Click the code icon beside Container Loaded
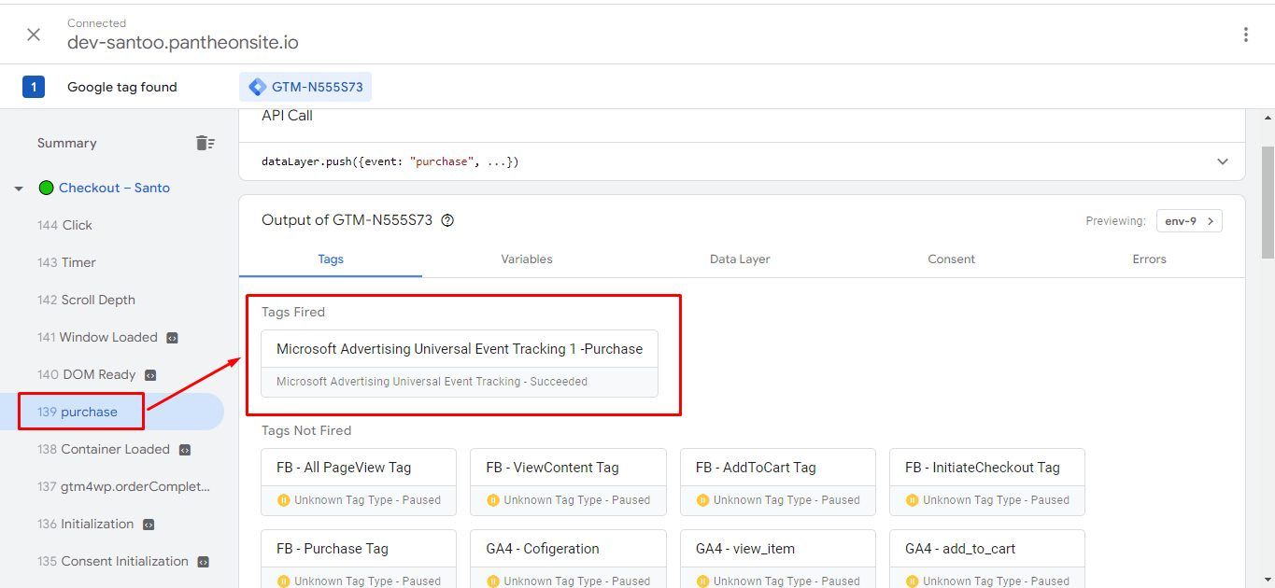The height and width of the screenshot is (588, 1275). click(x=184, y=450)
